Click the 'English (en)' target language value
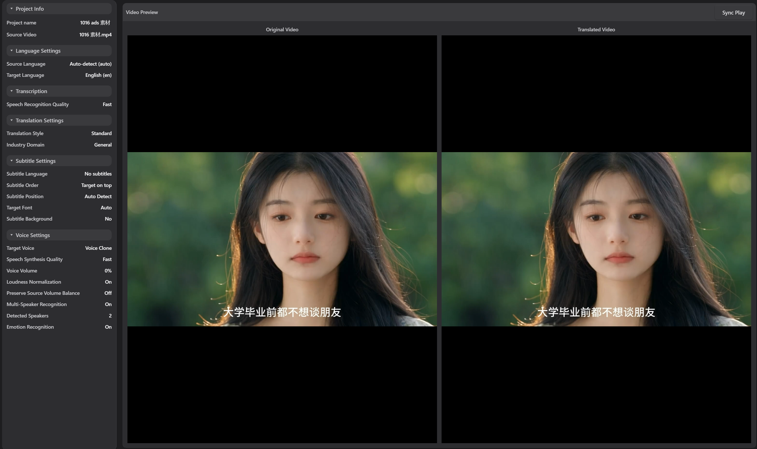Viewport: 757px width, 449px height. coord(98,75)
